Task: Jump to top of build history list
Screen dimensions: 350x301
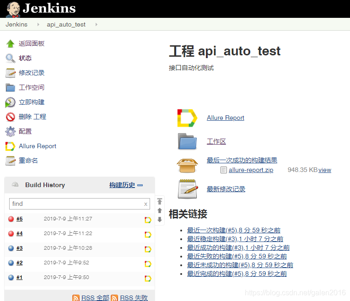Action: pyautogui.click(x=160, y=201)
